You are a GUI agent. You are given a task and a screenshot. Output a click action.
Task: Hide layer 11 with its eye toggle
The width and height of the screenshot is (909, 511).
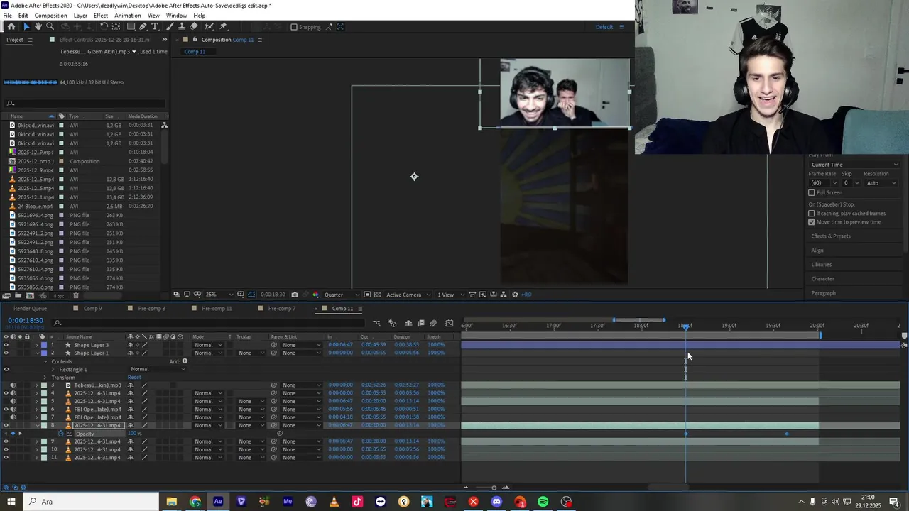tap(6, 458)
